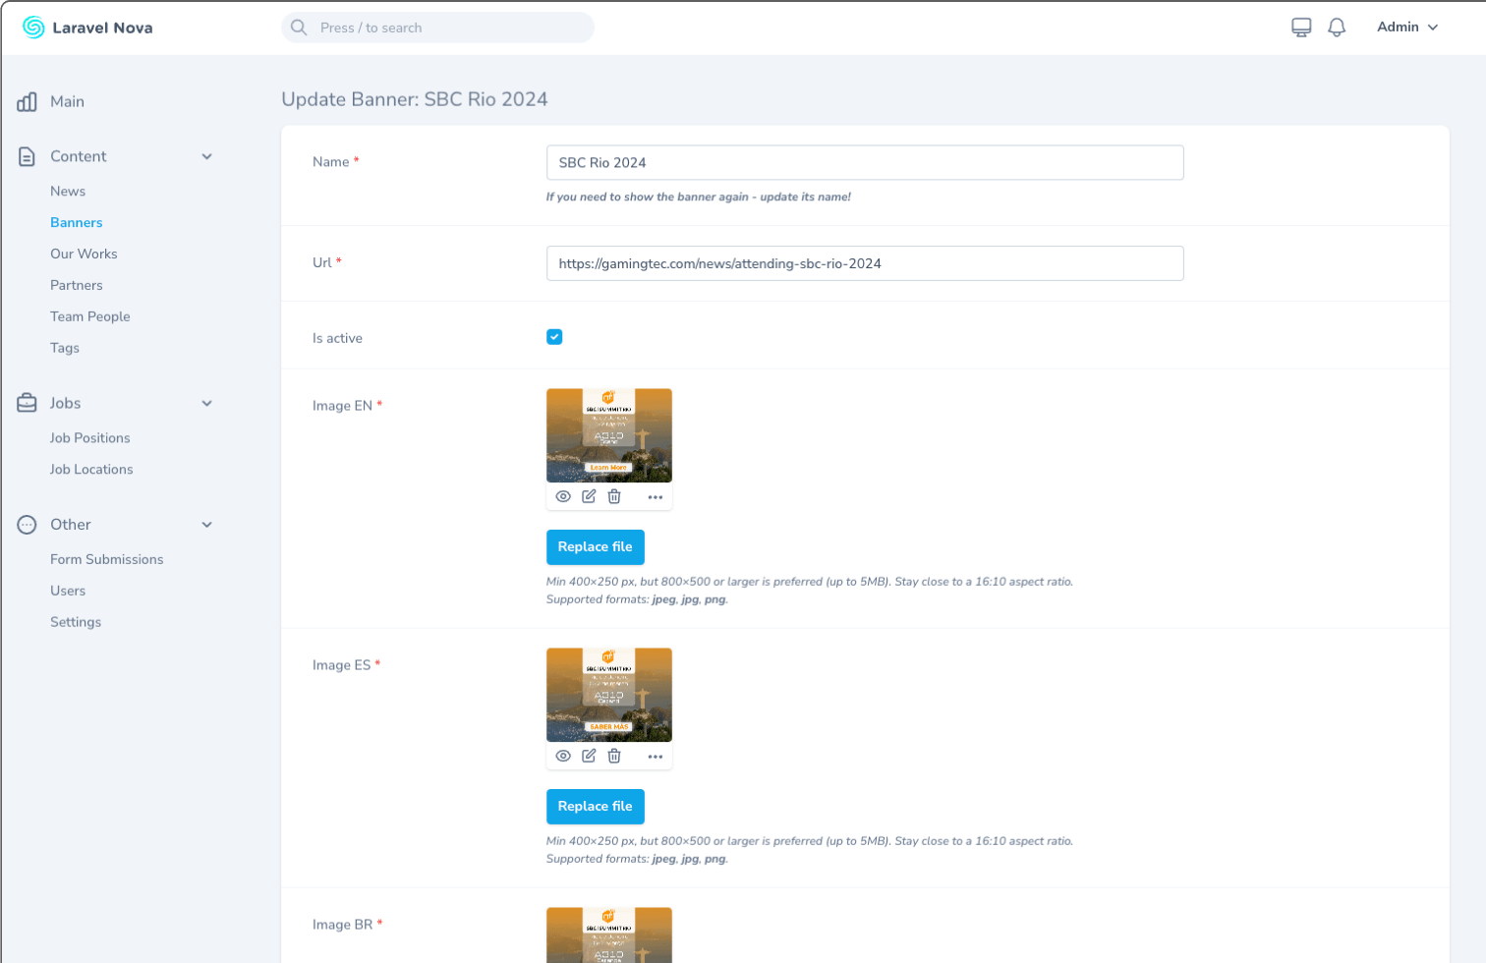Click Replace file for Image ES
Image resolution: width=1486 pixels, height=963 pixels.
595,806
